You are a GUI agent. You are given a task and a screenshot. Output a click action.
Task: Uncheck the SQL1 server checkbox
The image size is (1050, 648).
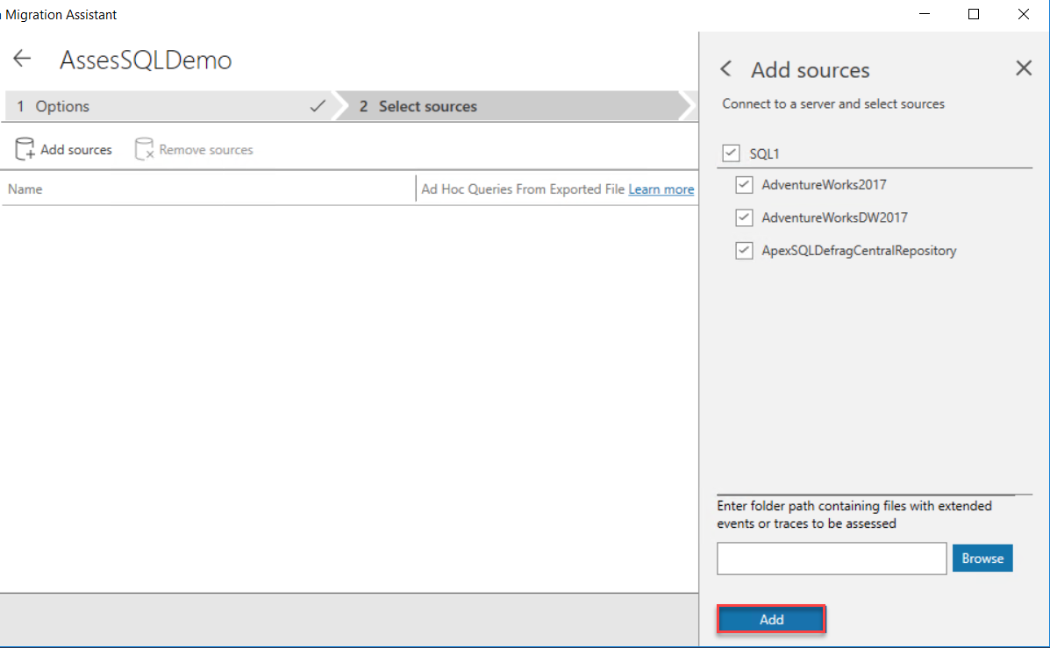coord(731,153)
